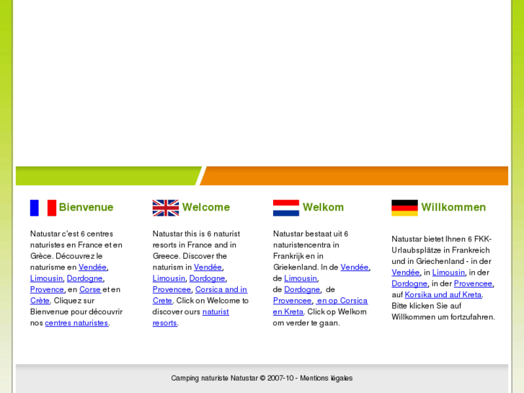Follow Vendée link in English column

tap(208, 268)
